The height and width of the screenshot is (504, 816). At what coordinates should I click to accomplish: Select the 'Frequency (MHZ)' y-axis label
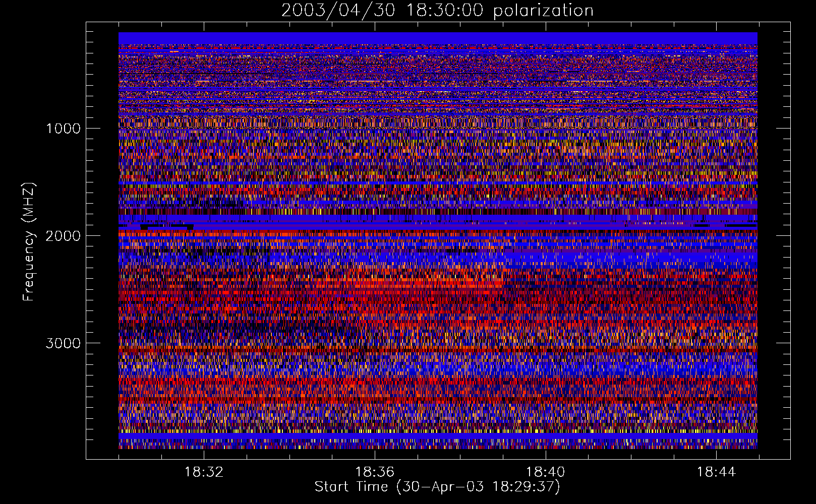pyautogui.click(x=29, y=242)
